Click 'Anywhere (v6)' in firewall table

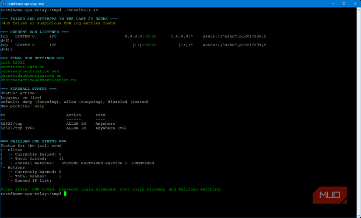click(x=111, y=128)
